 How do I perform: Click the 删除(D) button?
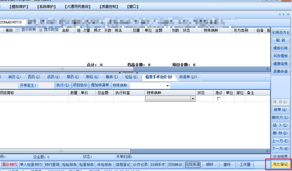(x=280, y=133)
